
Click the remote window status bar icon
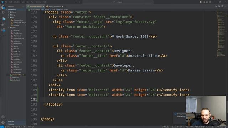[2, 127]
